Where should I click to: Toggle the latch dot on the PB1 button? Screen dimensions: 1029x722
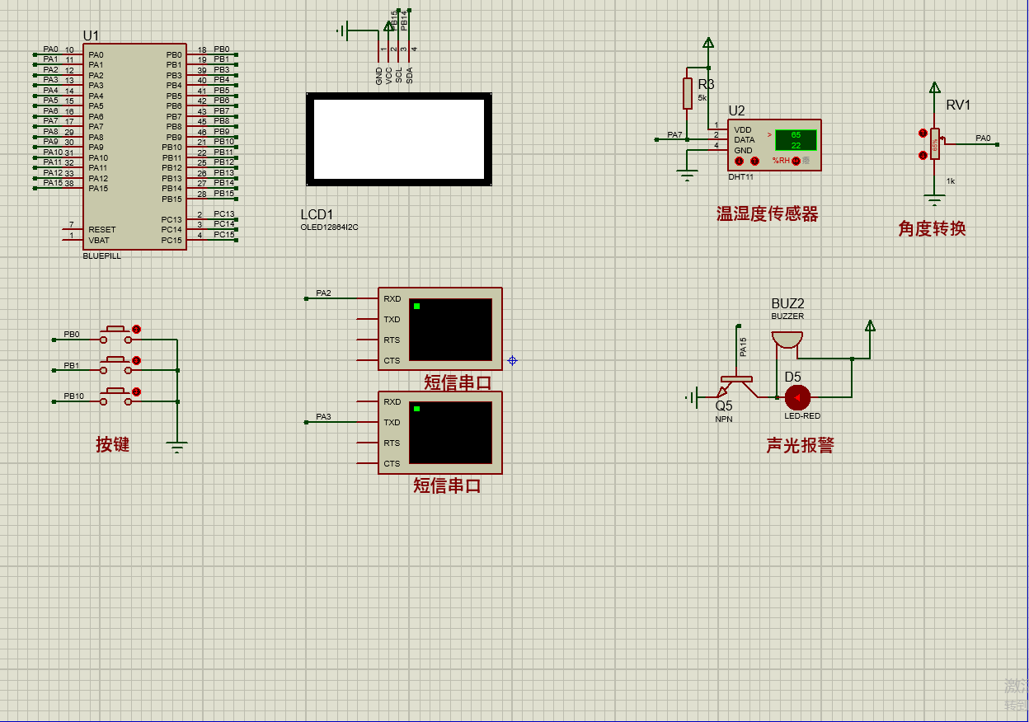tap(136, 360)
